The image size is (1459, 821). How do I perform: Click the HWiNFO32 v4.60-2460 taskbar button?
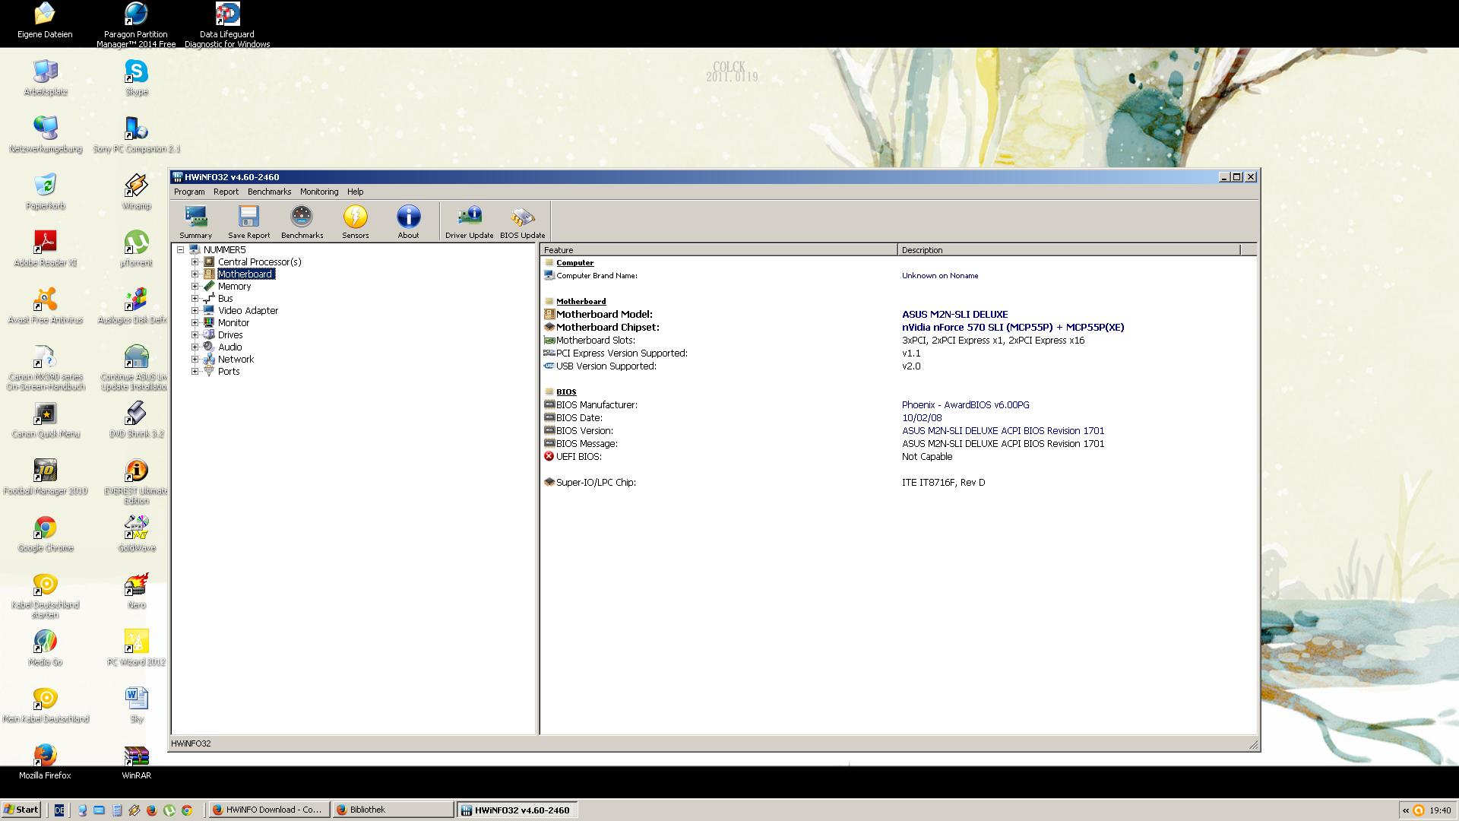click(x=517, y=810)
